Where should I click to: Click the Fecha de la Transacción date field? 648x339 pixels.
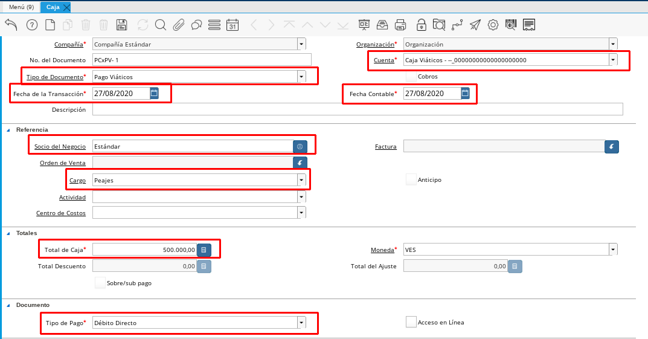pos(121,93)
